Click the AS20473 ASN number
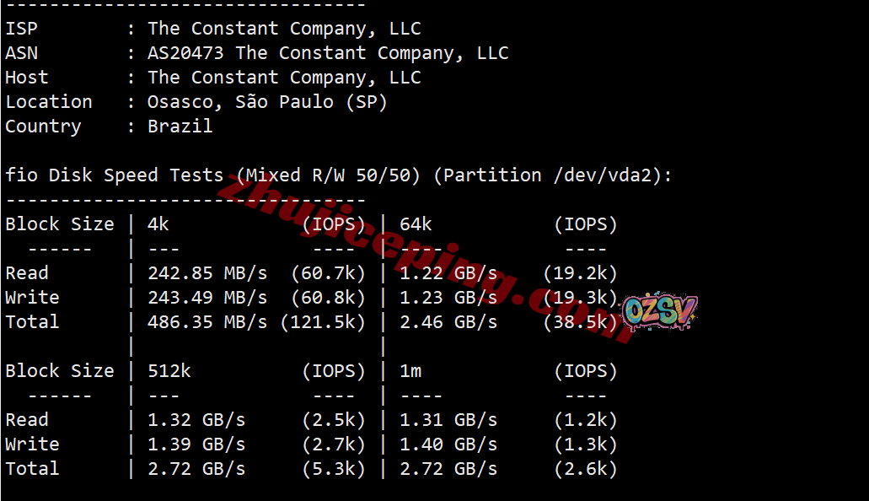Screen dimensions: 869x501 [185, 53]
